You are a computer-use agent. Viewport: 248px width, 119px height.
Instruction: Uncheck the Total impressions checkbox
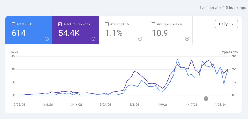[x=60, y=24]
